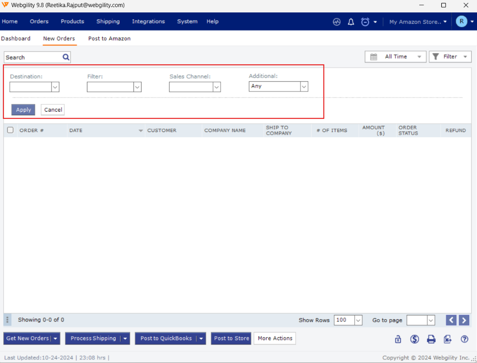The height and width of the screenshot is (363, 477).
Task: Click the Apply filter button
Action: 23,110
